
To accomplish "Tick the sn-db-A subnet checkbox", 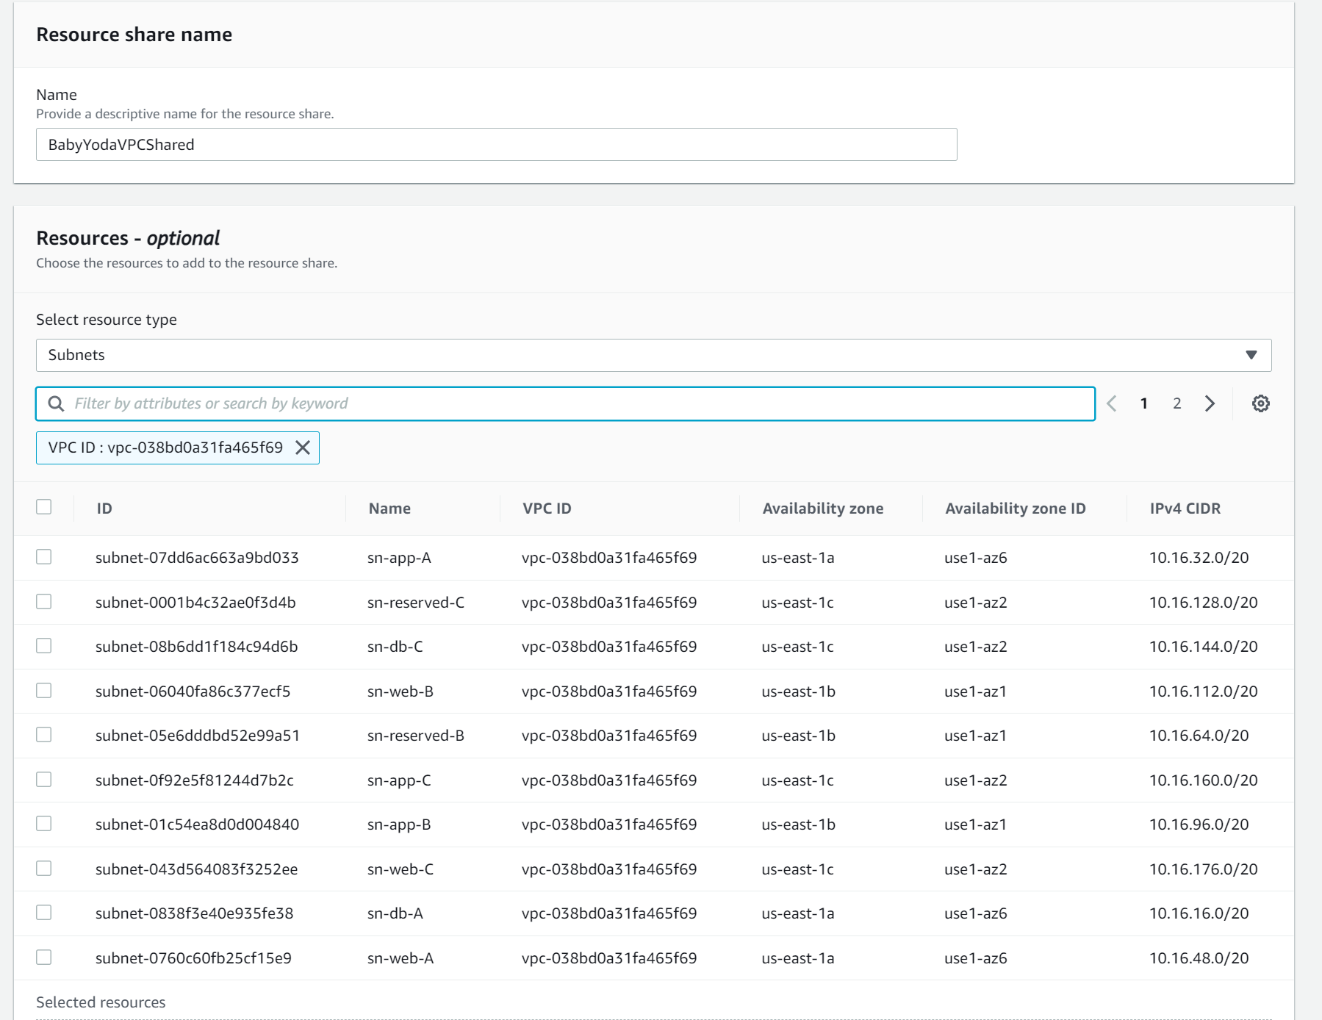I will (44, 913).
